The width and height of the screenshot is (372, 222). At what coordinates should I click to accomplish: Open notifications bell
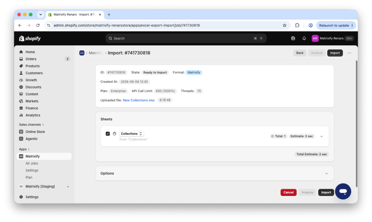click(304, 38)
